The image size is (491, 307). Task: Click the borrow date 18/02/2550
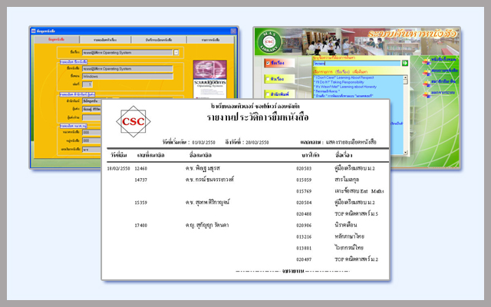tap(118, 169)
